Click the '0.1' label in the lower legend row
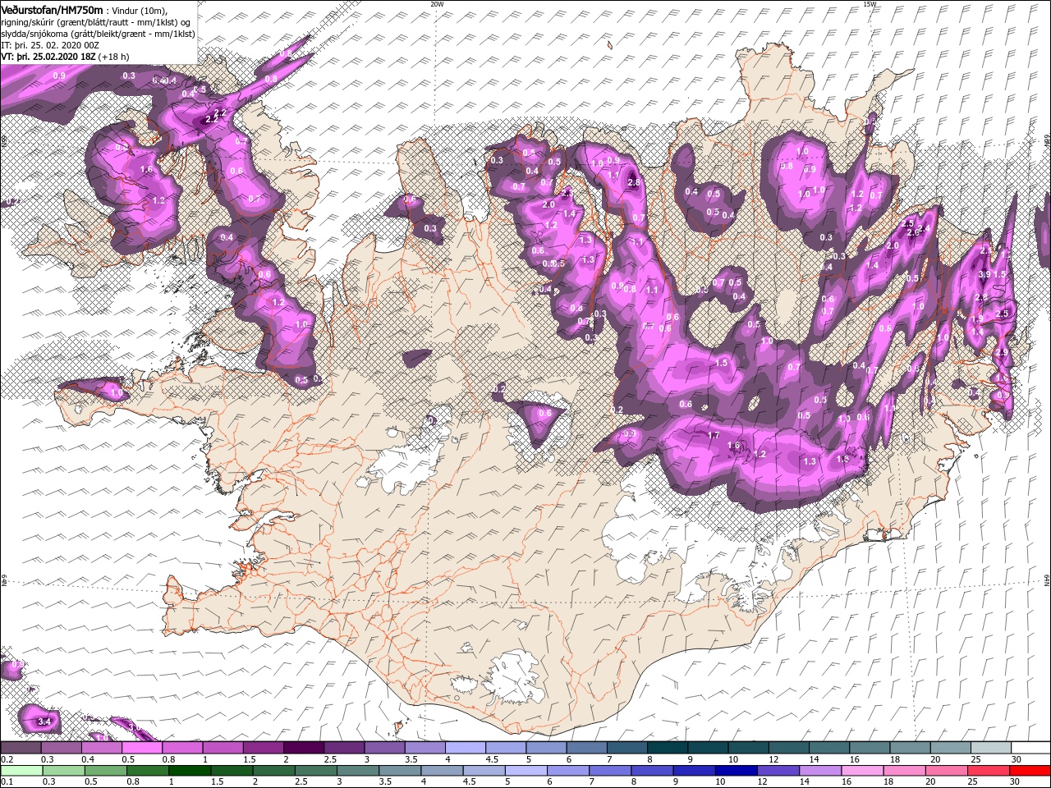Image resolution: width=1051 pixels, height=788 pixels. point(7,782)
